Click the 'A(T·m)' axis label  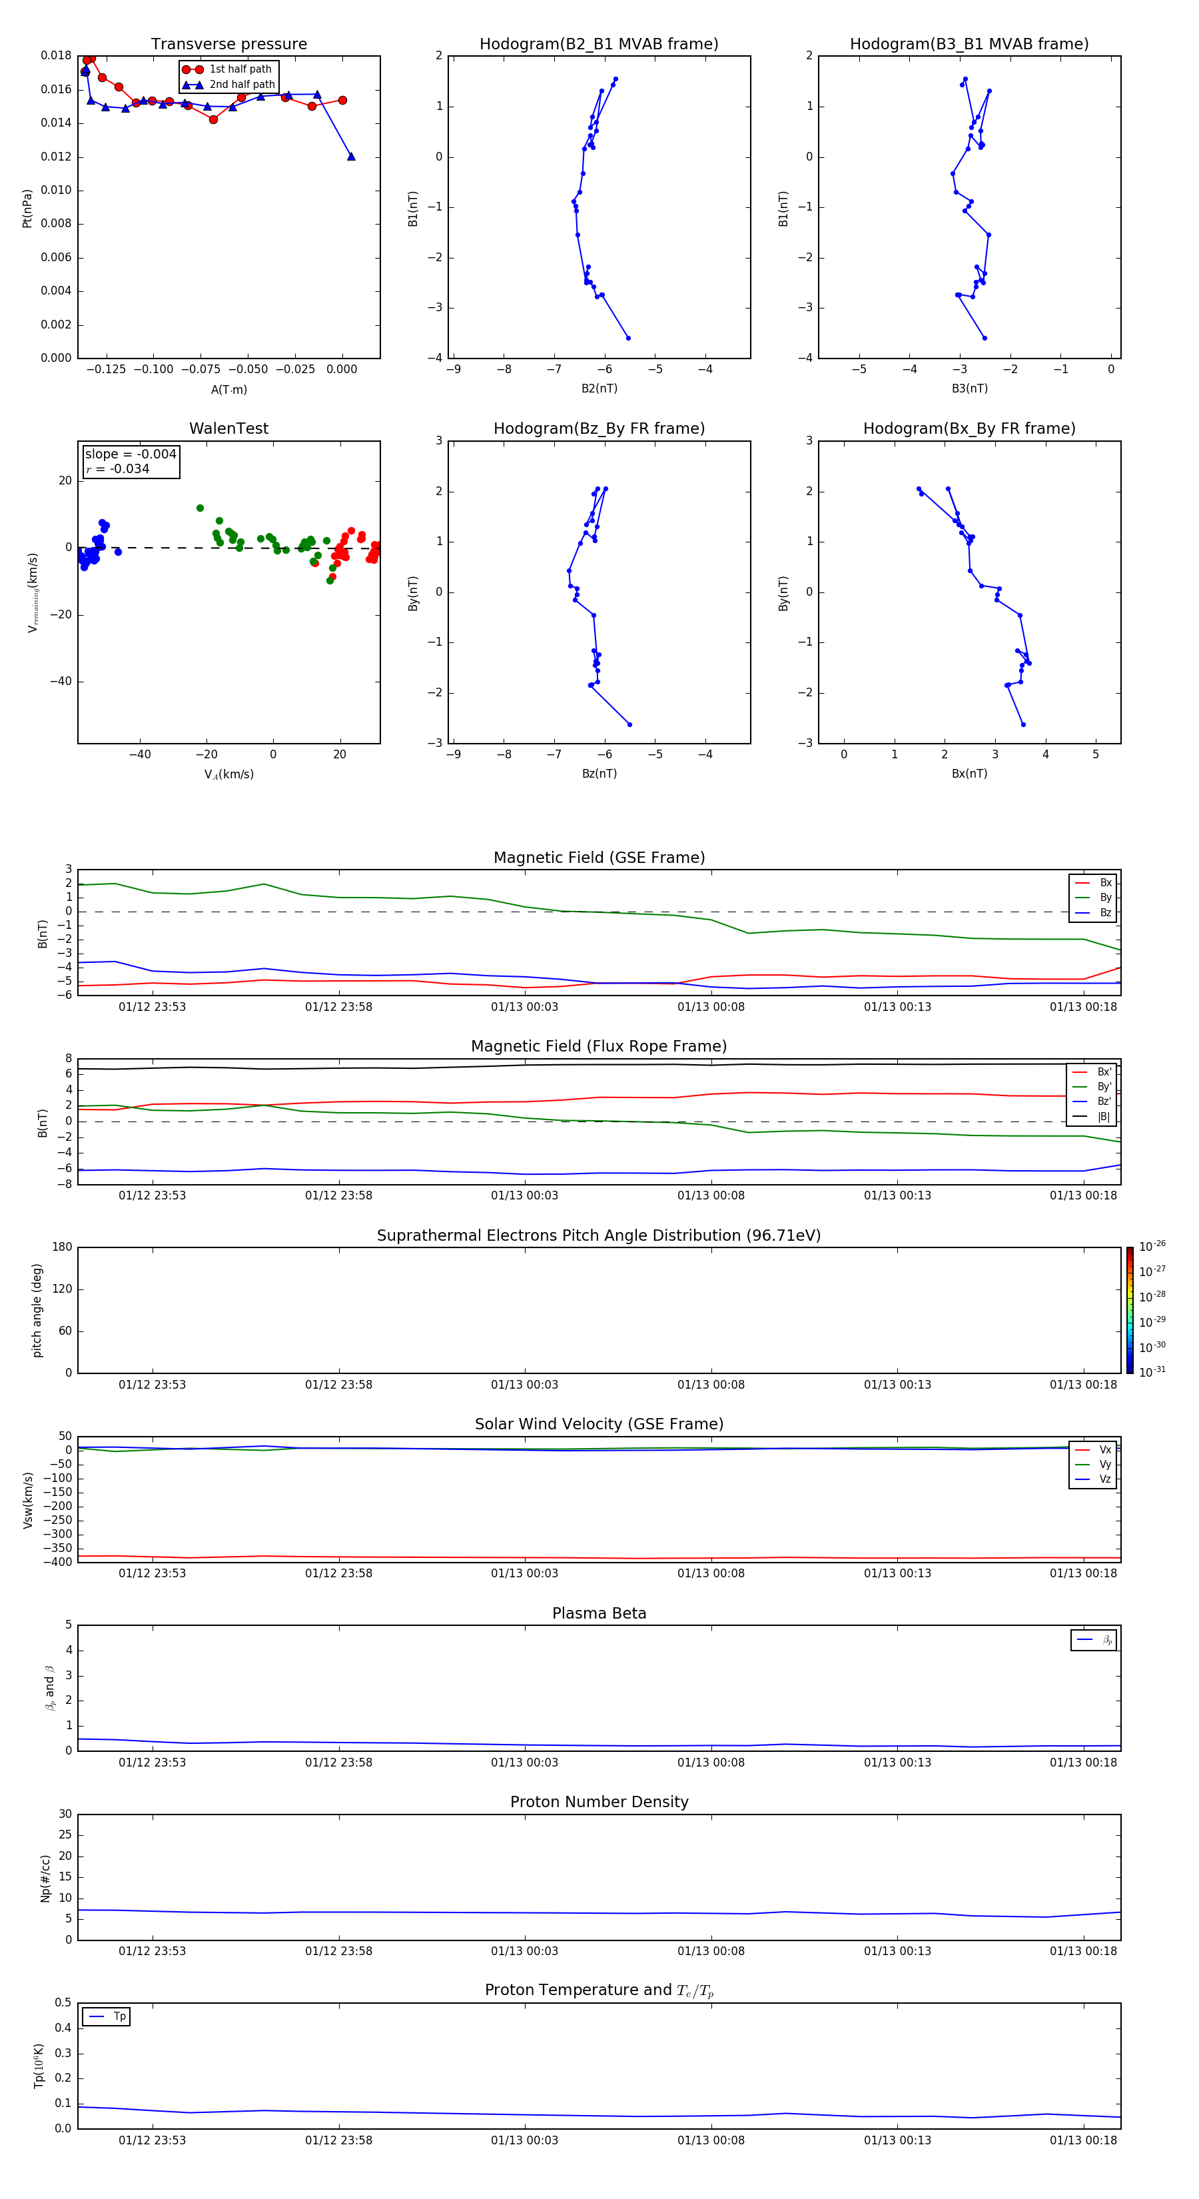tap(228, 389)
